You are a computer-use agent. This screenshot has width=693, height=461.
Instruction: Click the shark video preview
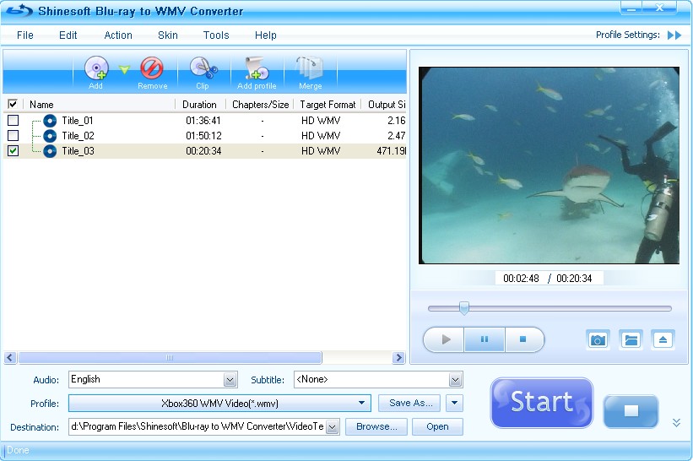pyautogui.click(x=549, y=165)
